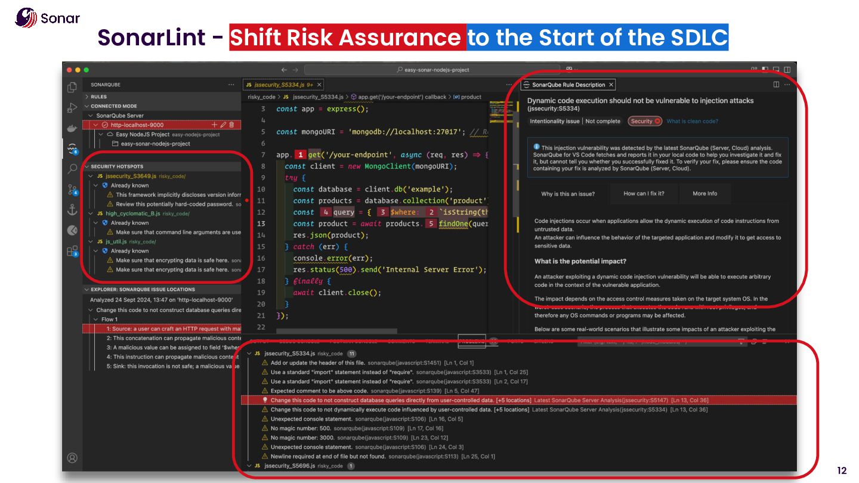Open more actions menu in rule description pane

click(787, 85)
